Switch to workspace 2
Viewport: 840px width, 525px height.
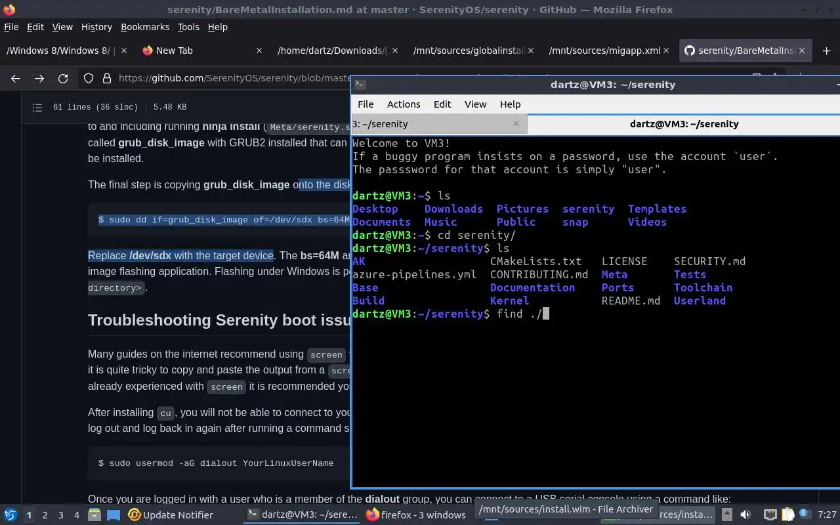point(45,515)
